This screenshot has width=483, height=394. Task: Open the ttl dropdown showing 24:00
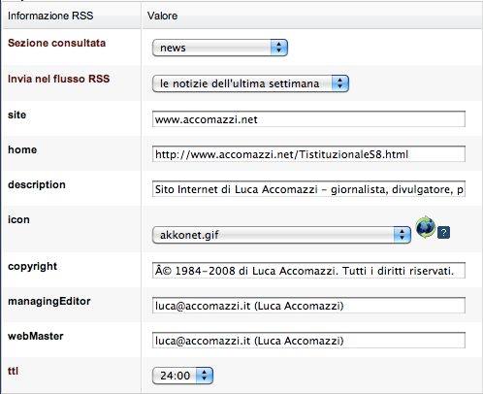point(182,376)
